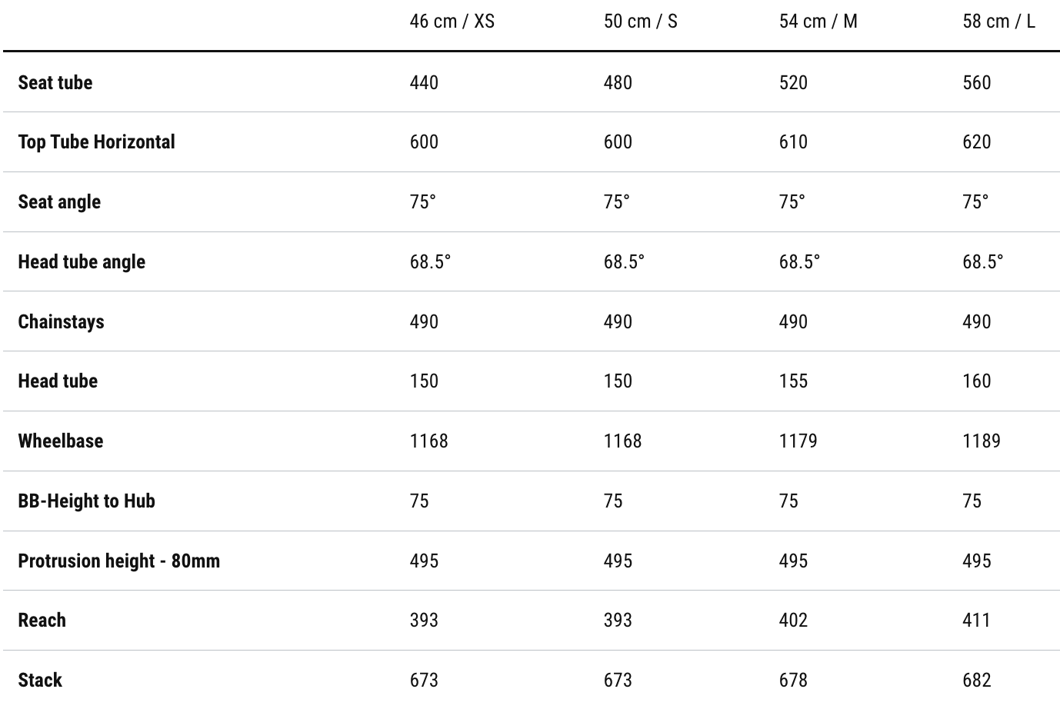Click the 610 top tube value
Viewport: 1060px width, 709px height.
(x=793, y=141)
